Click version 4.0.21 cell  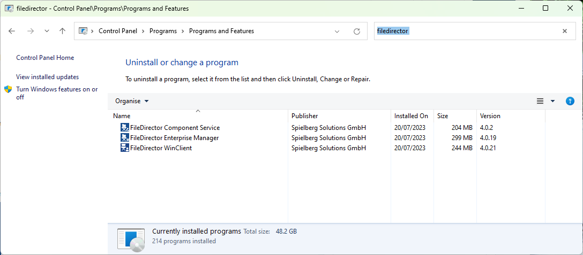(x=488, y=148)
